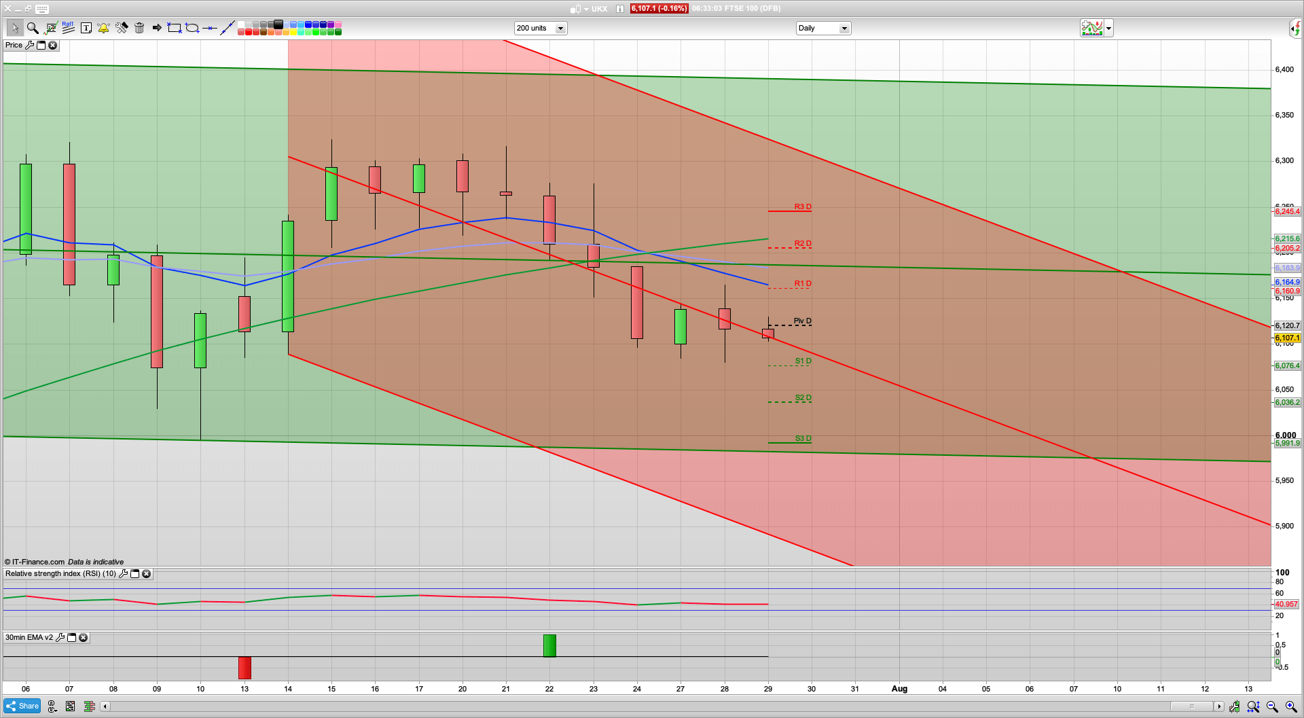
Task: Click the scrollbar left arrow
Action: 105,706
